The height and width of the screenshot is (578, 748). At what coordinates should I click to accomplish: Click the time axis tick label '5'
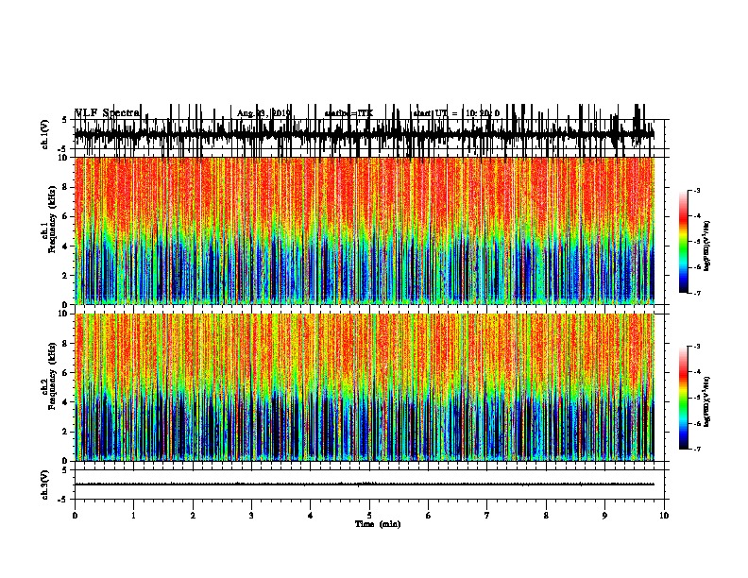tap(369, 516)
